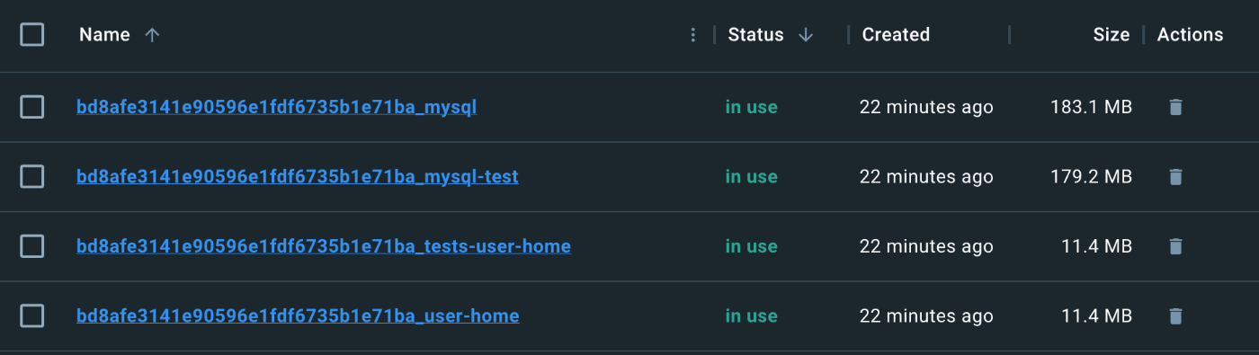The image size is (1259, 355).
Task: Mark the _user-home volume checkbox
Action: 32,316
